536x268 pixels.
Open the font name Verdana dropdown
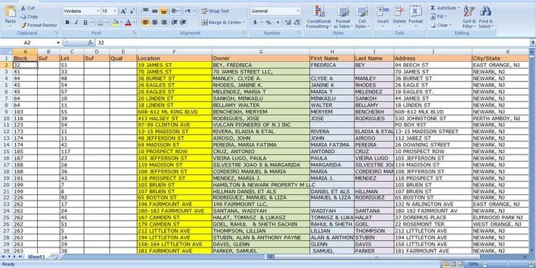[x=98, y=11]
